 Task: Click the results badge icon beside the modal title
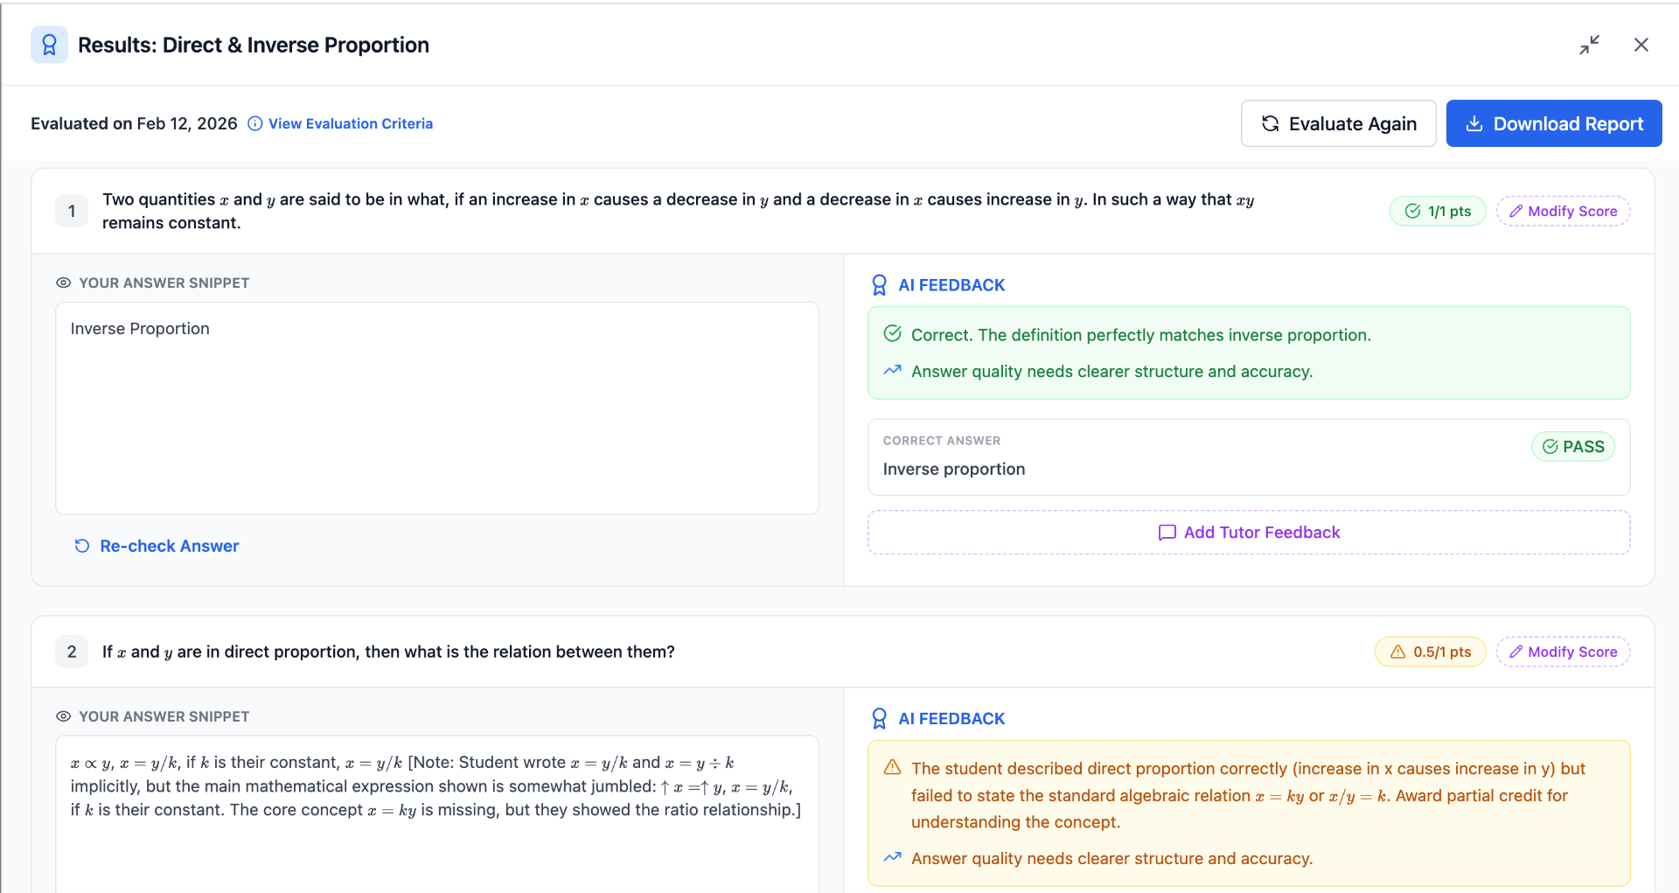(49, 44)
